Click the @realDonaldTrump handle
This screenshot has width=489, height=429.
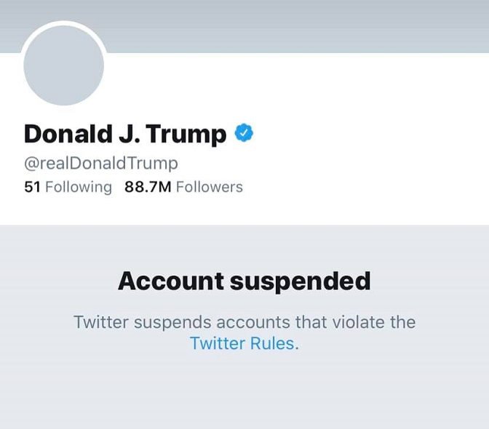[x=101, y=163]
